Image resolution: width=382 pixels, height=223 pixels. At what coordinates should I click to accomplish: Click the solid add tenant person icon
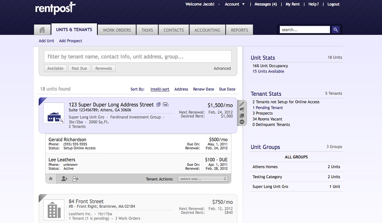coord(64,179)
